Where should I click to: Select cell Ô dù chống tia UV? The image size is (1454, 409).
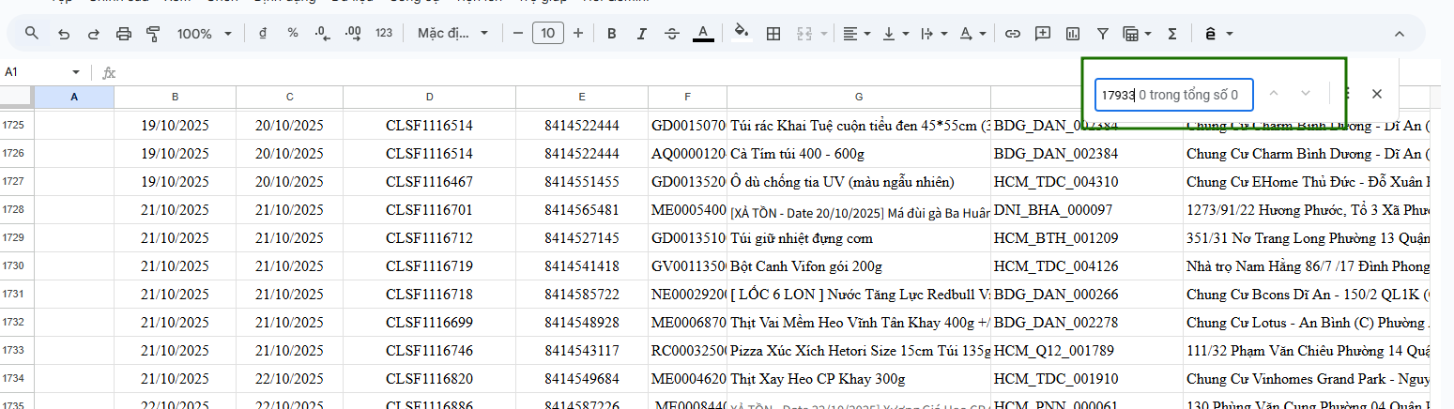pyautogui.click(x=859, y=181)
